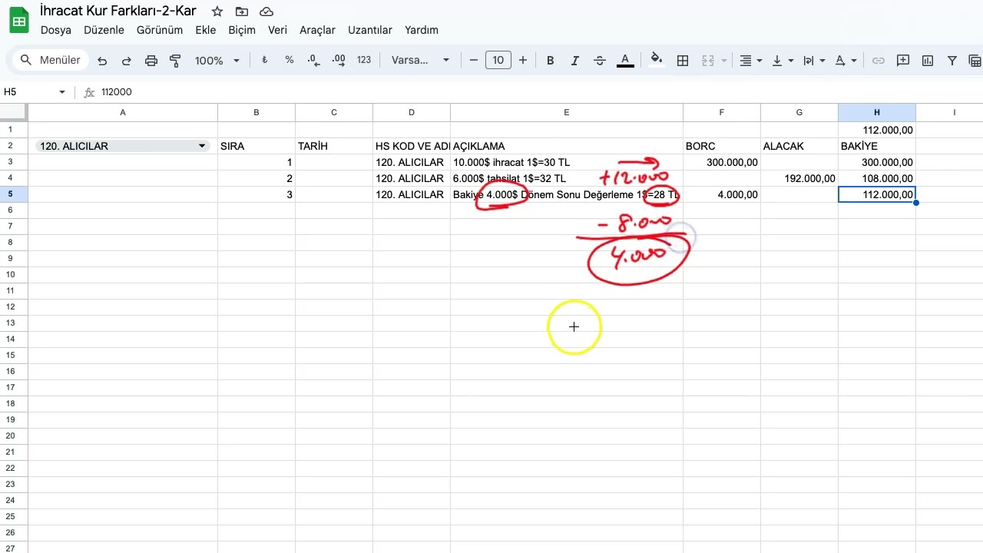
Task: Select column E header
Action: coord(567,113)
